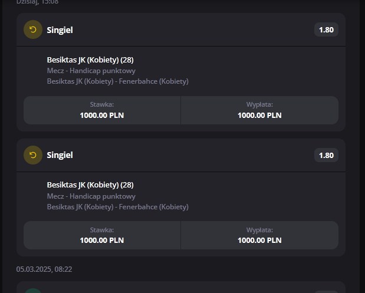Select the 1.80 odds badge on the second bet
Screen dimensions: 365x293
(x=326, y=155)
